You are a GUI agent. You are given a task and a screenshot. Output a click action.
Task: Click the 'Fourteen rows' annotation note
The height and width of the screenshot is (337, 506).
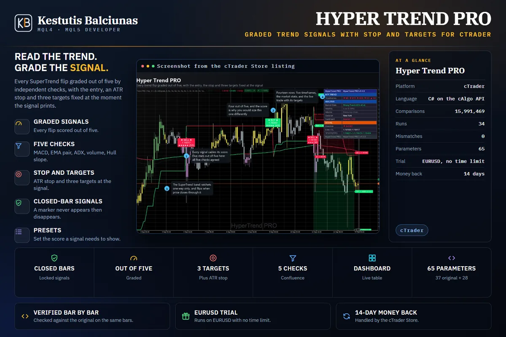297,96
